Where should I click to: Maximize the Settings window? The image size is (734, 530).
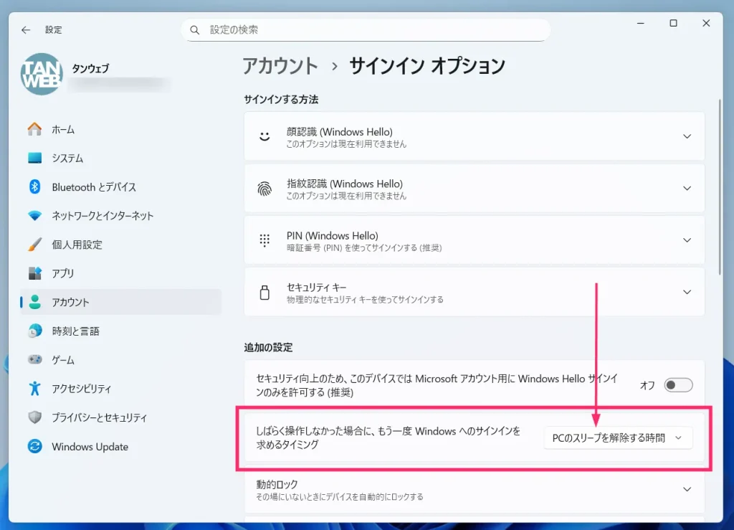coord(673,23)
